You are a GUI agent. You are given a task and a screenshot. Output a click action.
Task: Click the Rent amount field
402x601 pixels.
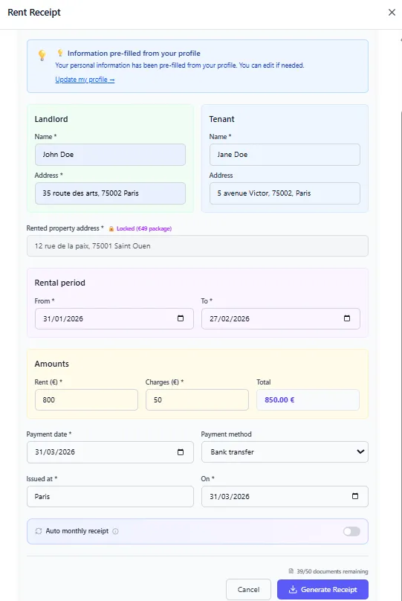(86, 399)
